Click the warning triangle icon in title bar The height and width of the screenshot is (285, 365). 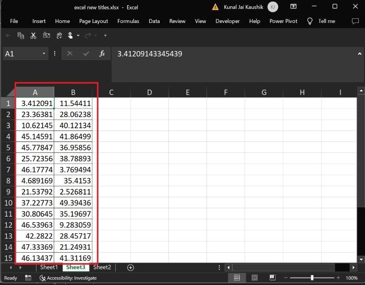coord(215,7)
